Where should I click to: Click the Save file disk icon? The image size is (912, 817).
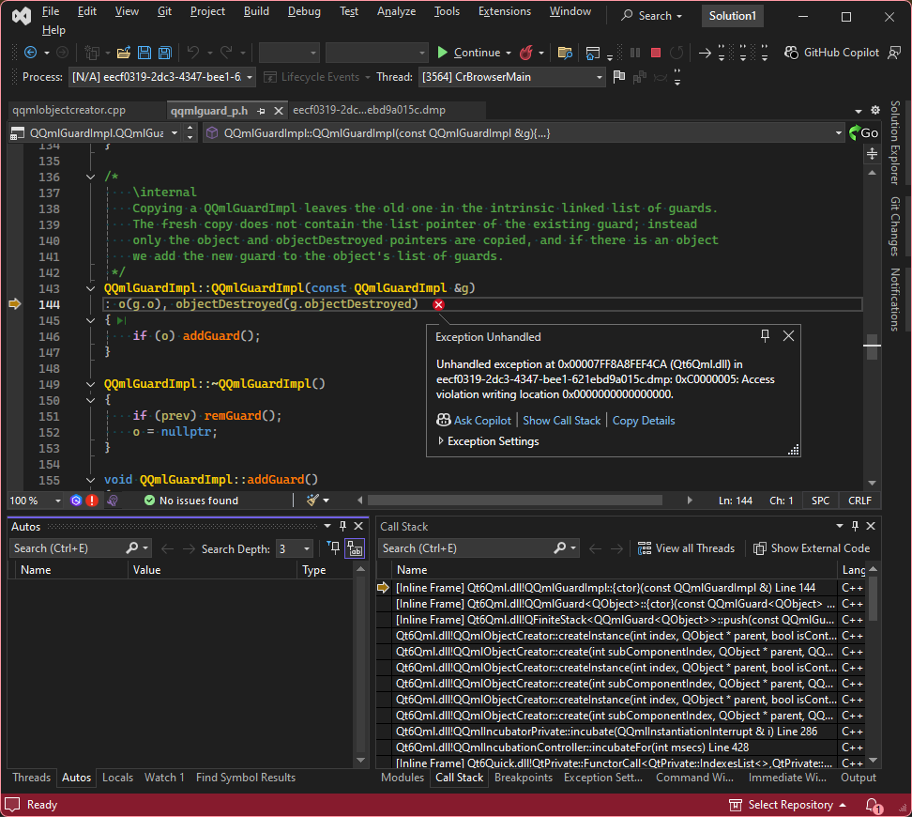[144, 53]
